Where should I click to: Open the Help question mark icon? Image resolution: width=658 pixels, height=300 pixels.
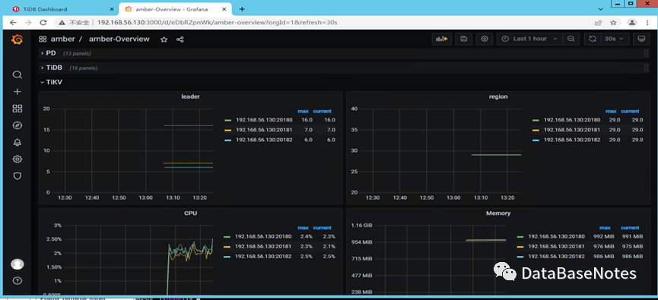[x=17, y=281]
